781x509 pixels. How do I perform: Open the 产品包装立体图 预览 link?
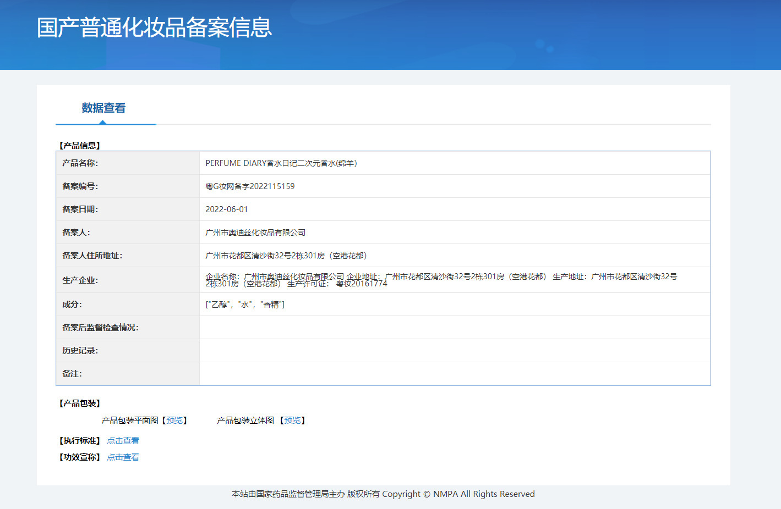292,420
